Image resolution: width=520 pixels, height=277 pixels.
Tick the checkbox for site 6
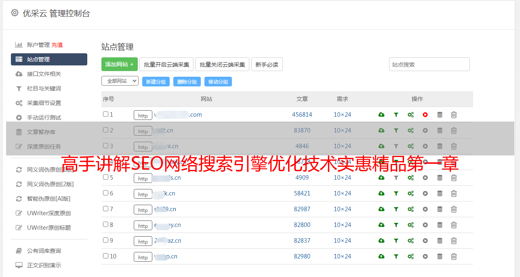pyautogui.click(x=105, y=193)
